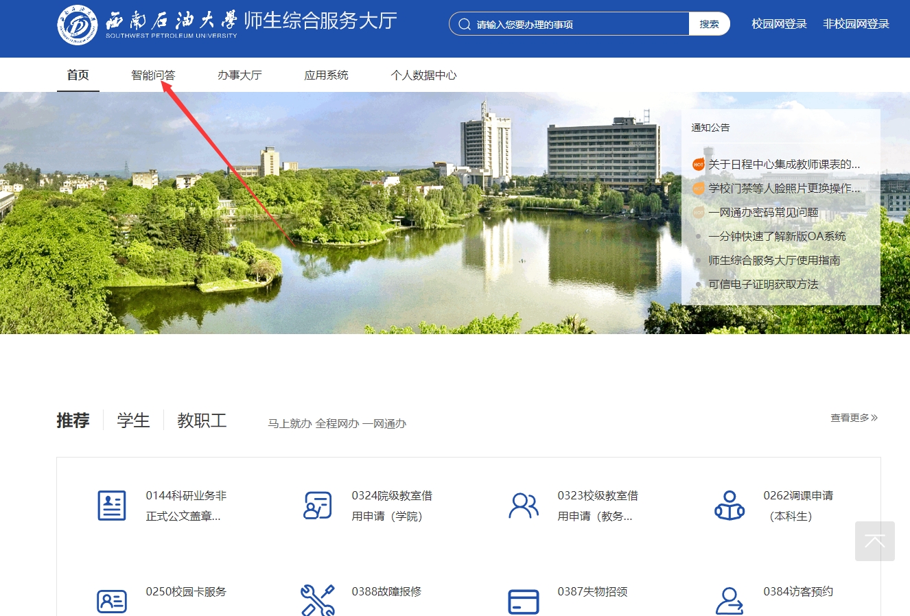This screenshot has height=616, width=910.
Task: Switch to the 智能问答 menu item
Action: tap(153, 75)
